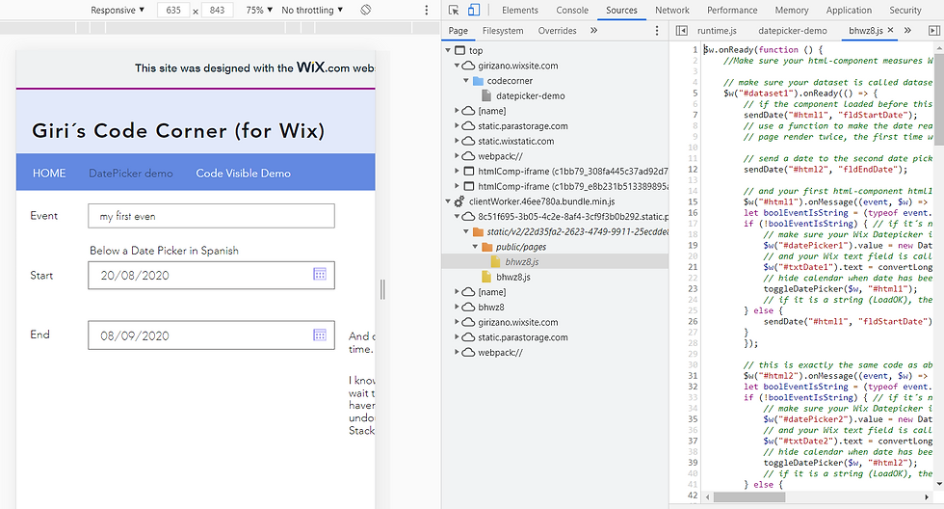This screenshot has width=944, height=509.
Task: Expand the first htmlComp-iframe 308fa445 node
Action: point(457,171)
